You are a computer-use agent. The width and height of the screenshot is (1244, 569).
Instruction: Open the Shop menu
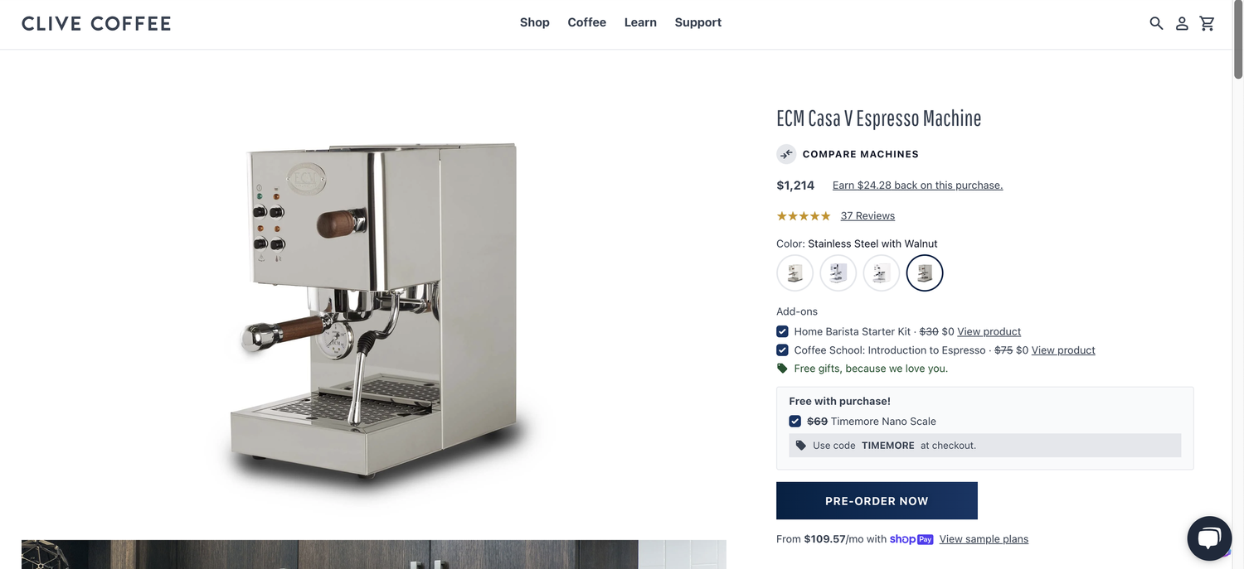point(535,22)
